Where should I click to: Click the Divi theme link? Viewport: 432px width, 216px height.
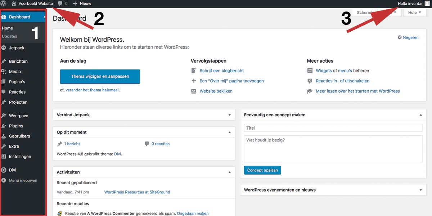coord(117,154)
